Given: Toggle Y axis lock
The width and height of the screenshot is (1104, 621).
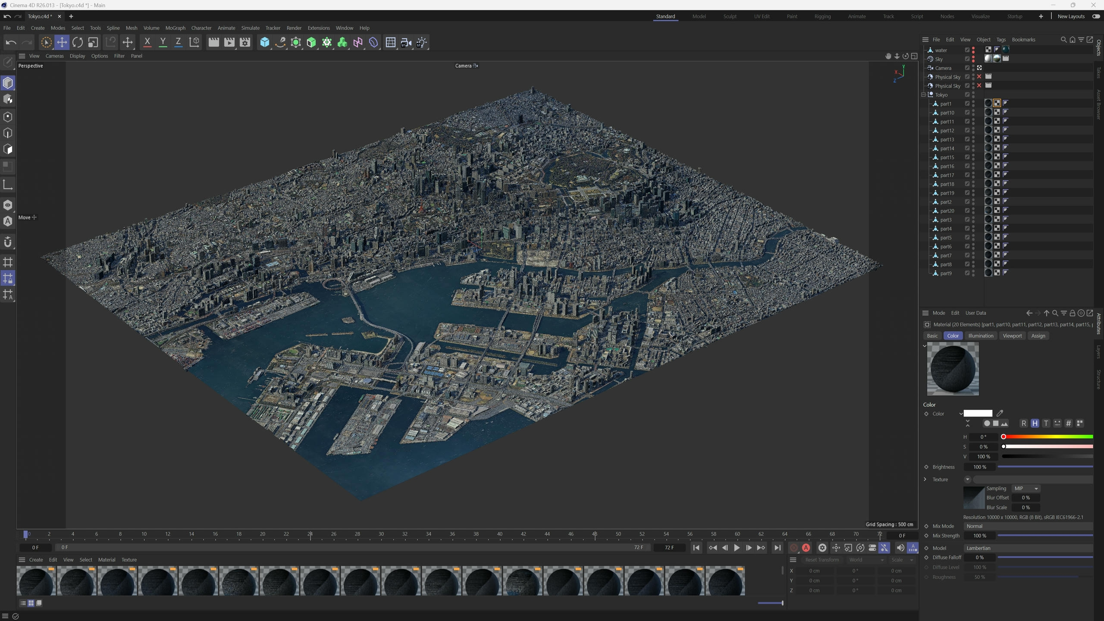Looking at the screenshot, I should [163, 42].
